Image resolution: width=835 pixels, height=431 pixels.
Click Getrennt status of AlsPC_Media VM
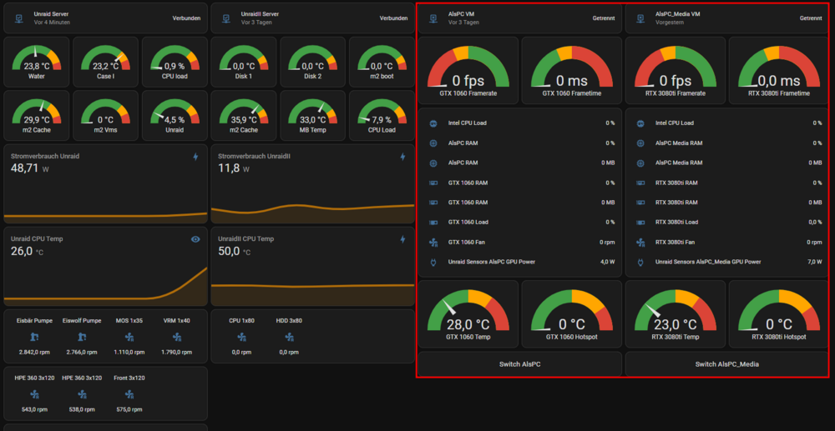coord(811,18)
